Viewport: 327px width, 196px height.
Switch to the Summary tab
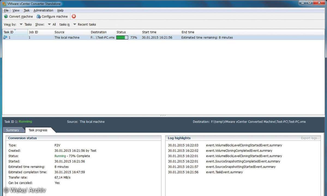(13, 130)
